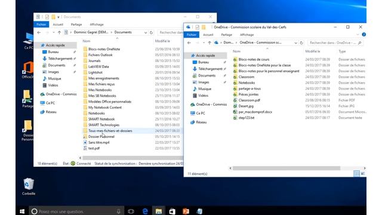382x215 pixels.
Task: Select Tous-mes-fichiers-et-dossiers folder
Action: (110, 131)
